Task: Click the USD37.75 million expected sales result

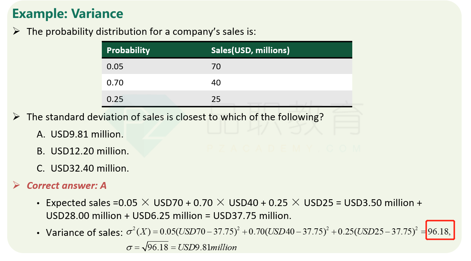Action: pyautogui.click(x=252, y=216)
